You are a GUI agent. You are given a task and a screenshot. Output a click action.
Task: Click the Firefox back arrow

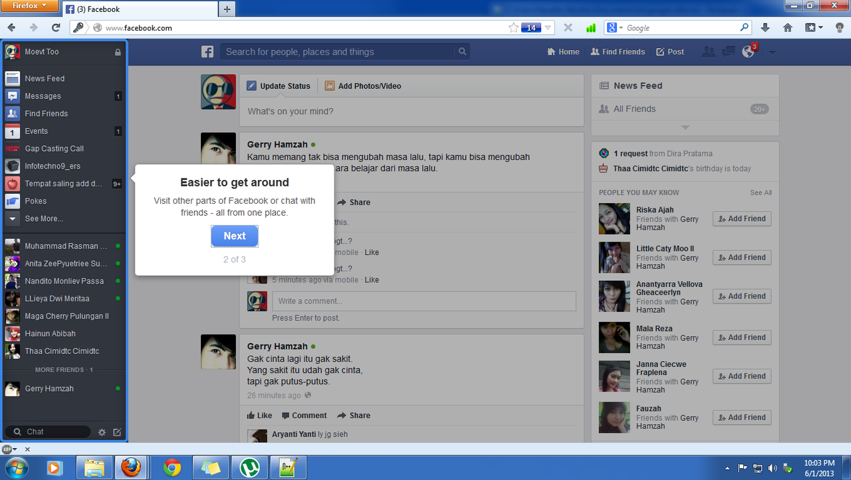tap(12, 28)
